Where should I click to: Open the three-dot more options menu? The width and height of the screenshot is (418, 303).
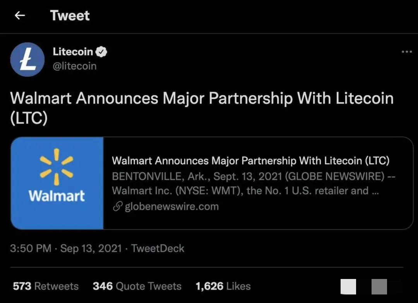click(x=406, y=52)
